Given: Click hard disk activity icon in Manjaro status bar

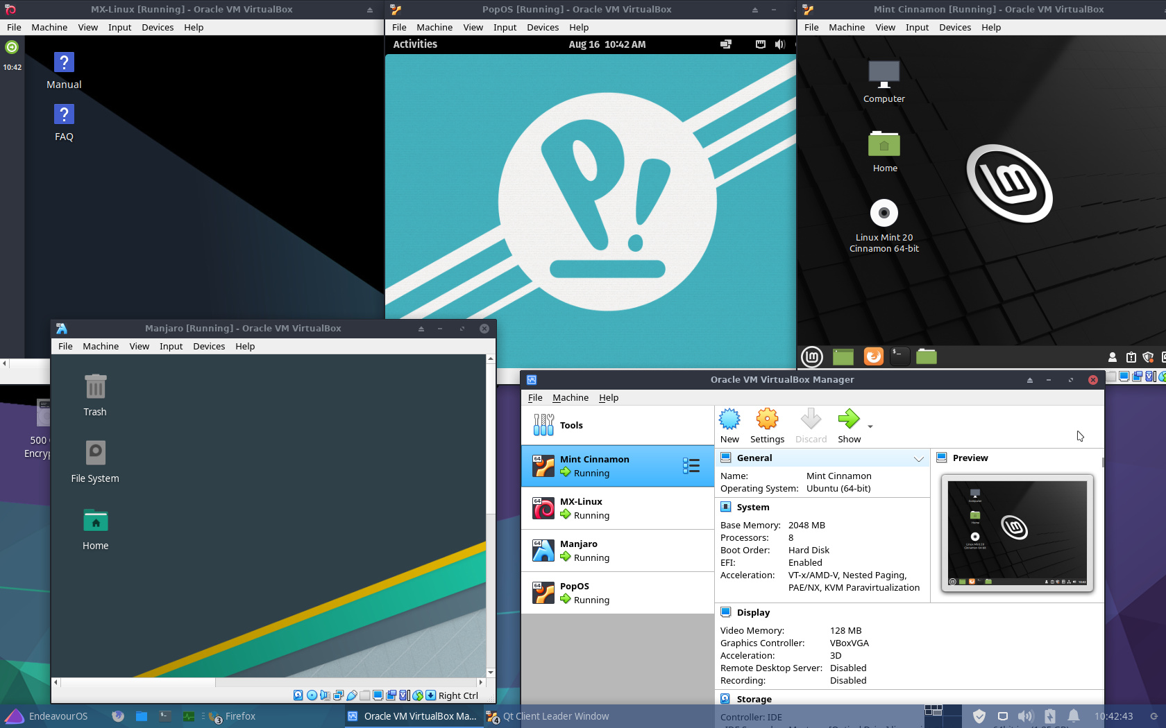Looking at the screenshot, I should pyautogui.click(x=298, y=695).
